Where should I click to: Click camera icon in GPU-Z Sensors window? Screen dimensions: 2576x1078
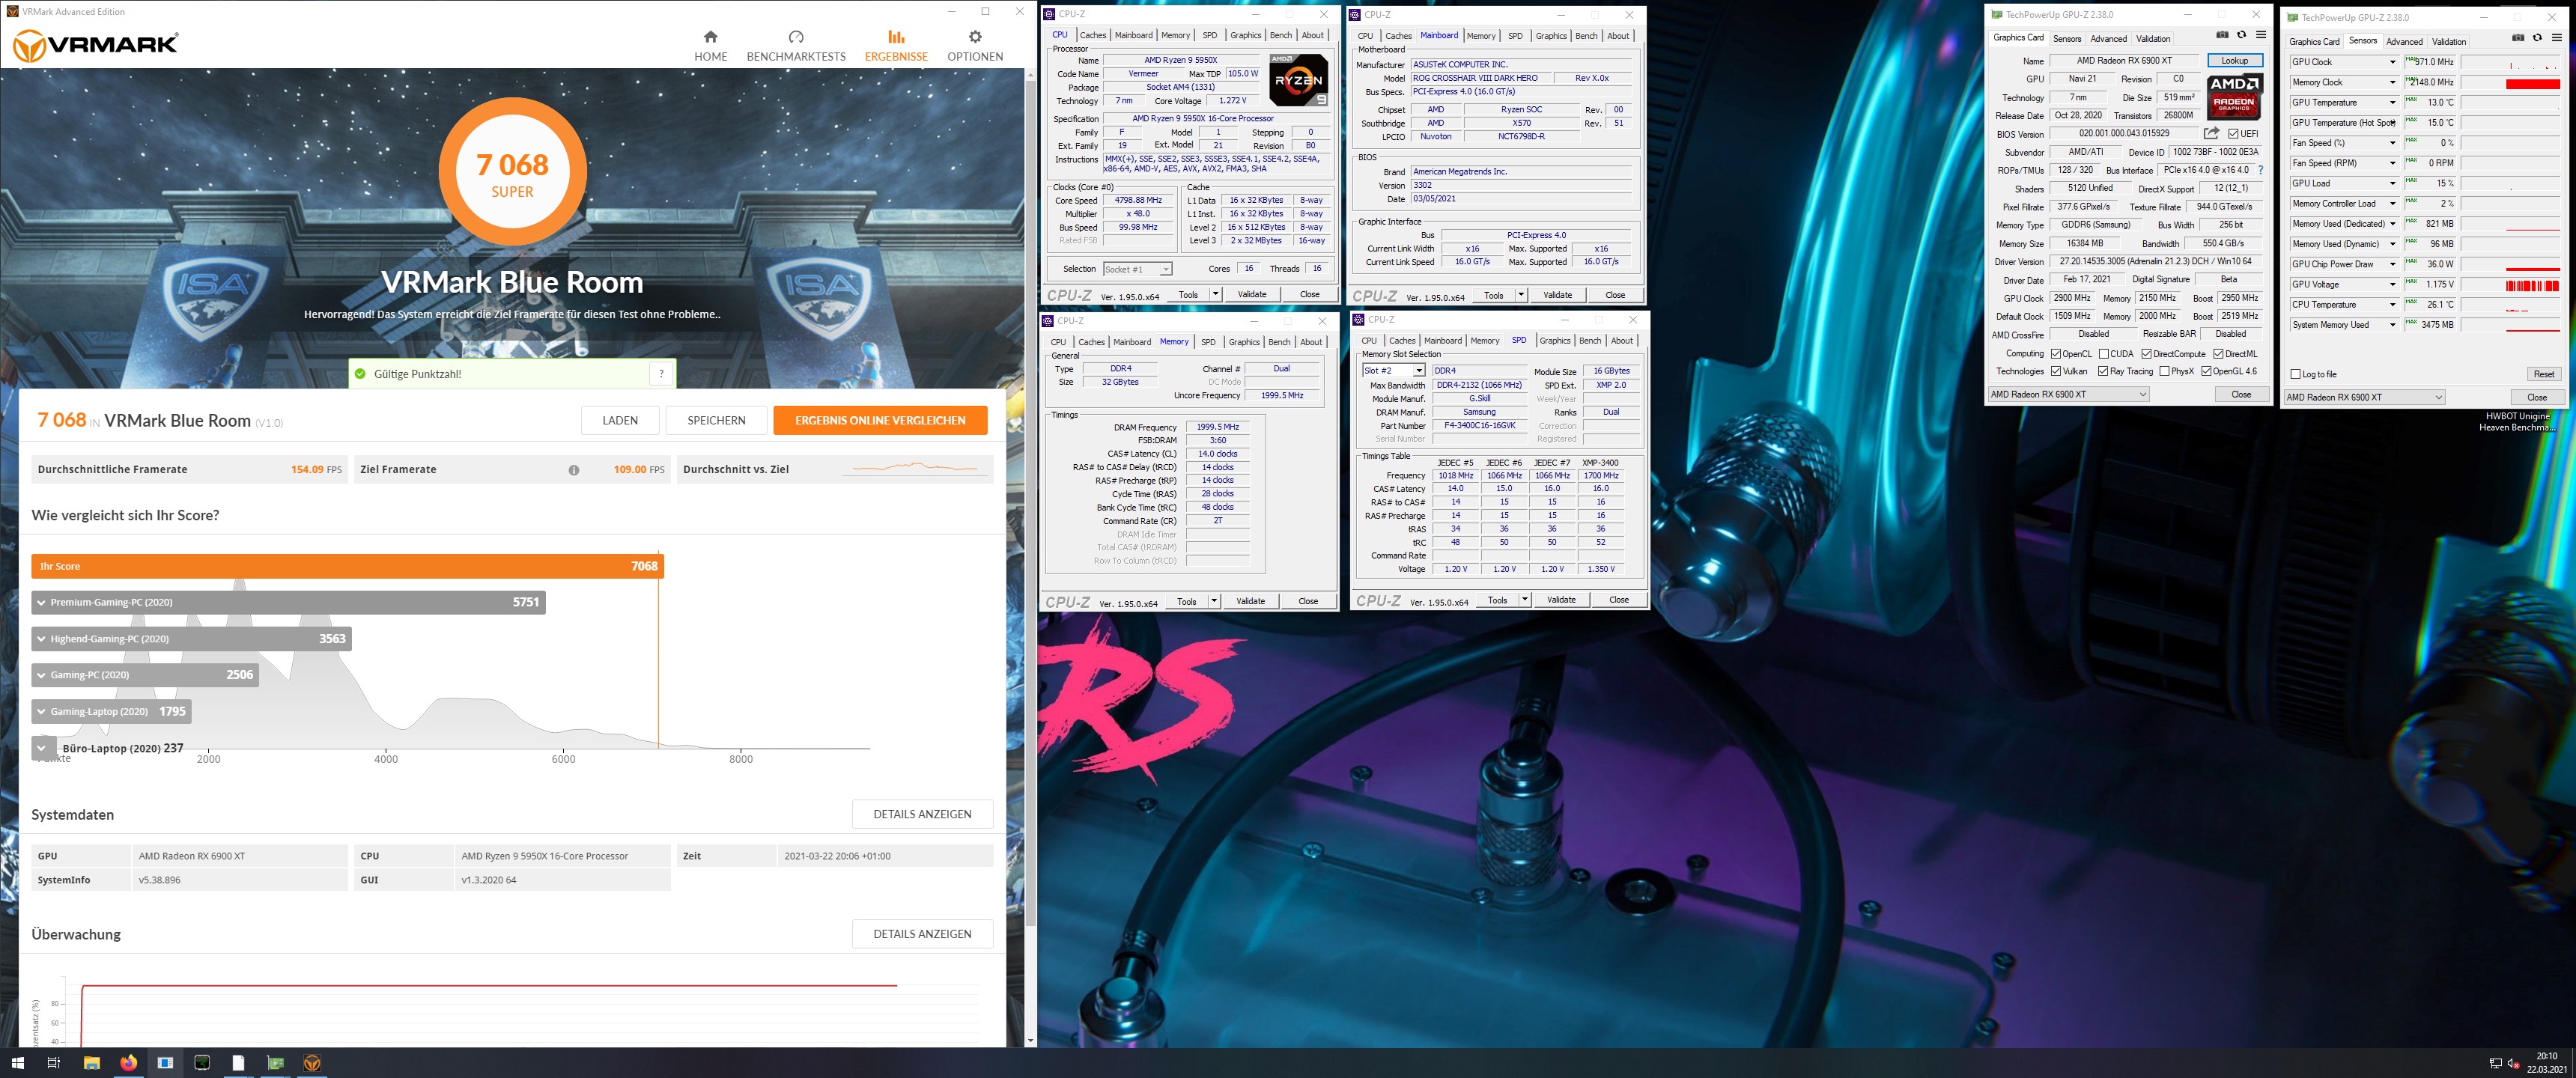(x=2518, y=38)
